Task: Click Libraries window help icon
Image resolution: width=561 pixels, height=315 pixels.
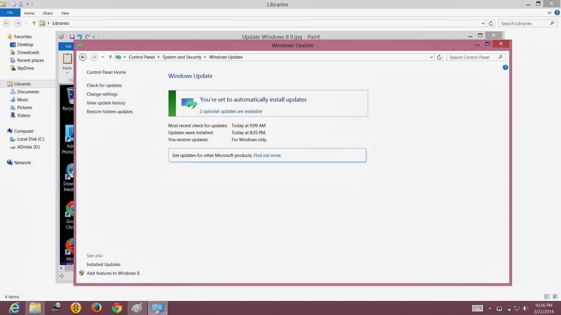Action: [x=557, y=13]
